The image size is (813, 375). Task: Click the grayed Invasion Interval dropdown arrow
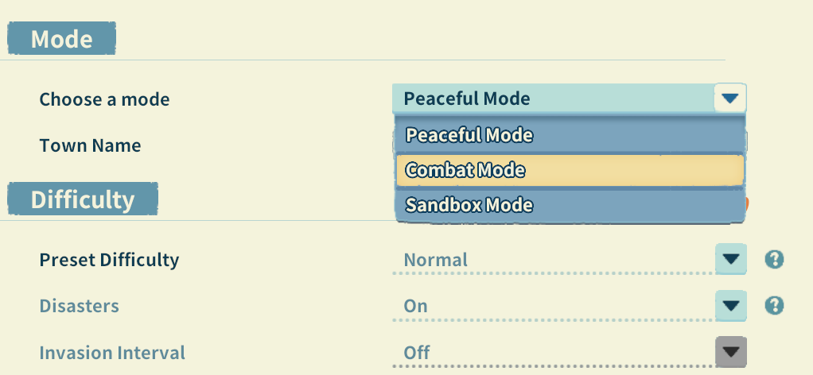pyautogui.click(x=730, y=352)
